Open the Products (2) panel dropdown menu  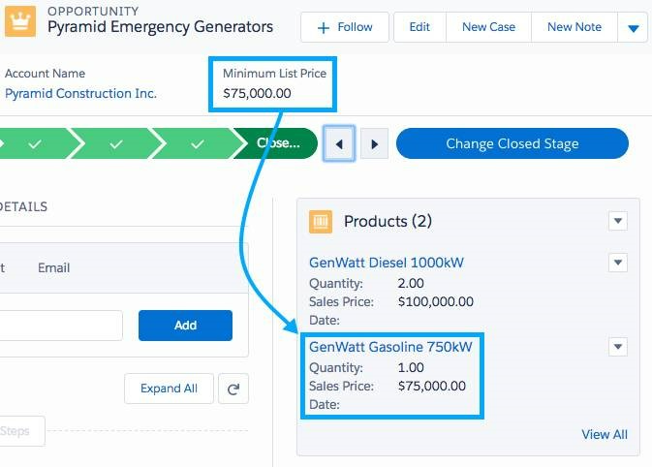pos(618,222)
